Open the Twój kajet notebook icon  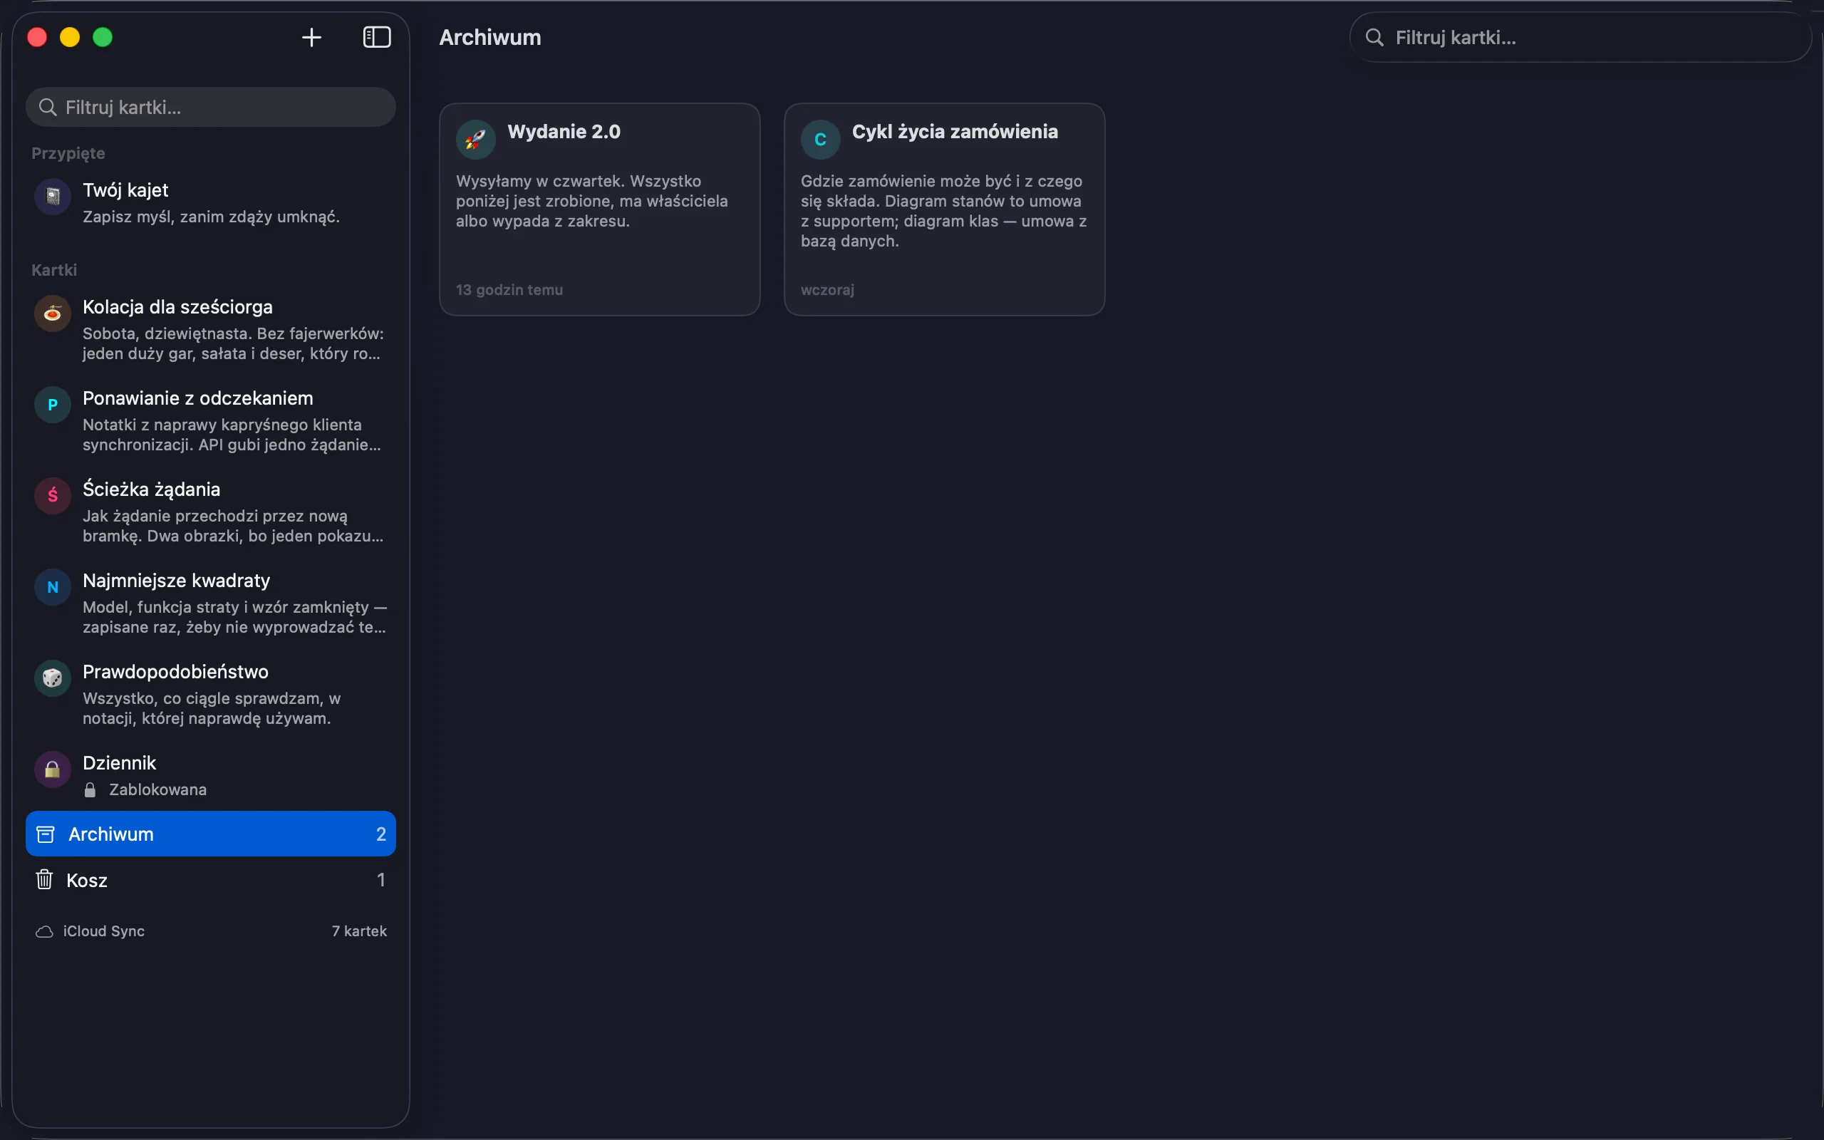point(53,197)
